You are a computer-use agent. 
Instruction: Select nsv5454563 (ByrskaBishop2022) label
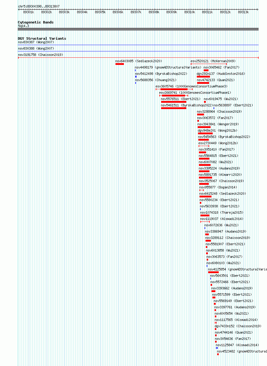pyautogui.click(x=224, y=137)
